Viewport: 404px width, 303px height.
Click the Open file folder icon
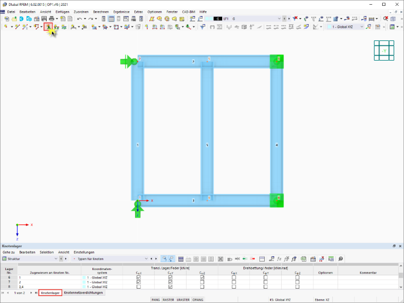point(14,19)
